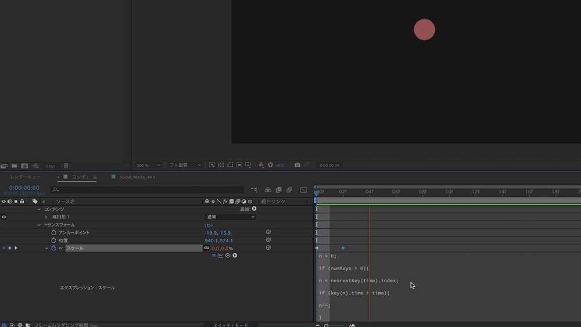This screenshot has width=581, height=327.
Task: Toggle the Scale constrain proportions link
Action: pyautogui.click(x=206, y=248)
